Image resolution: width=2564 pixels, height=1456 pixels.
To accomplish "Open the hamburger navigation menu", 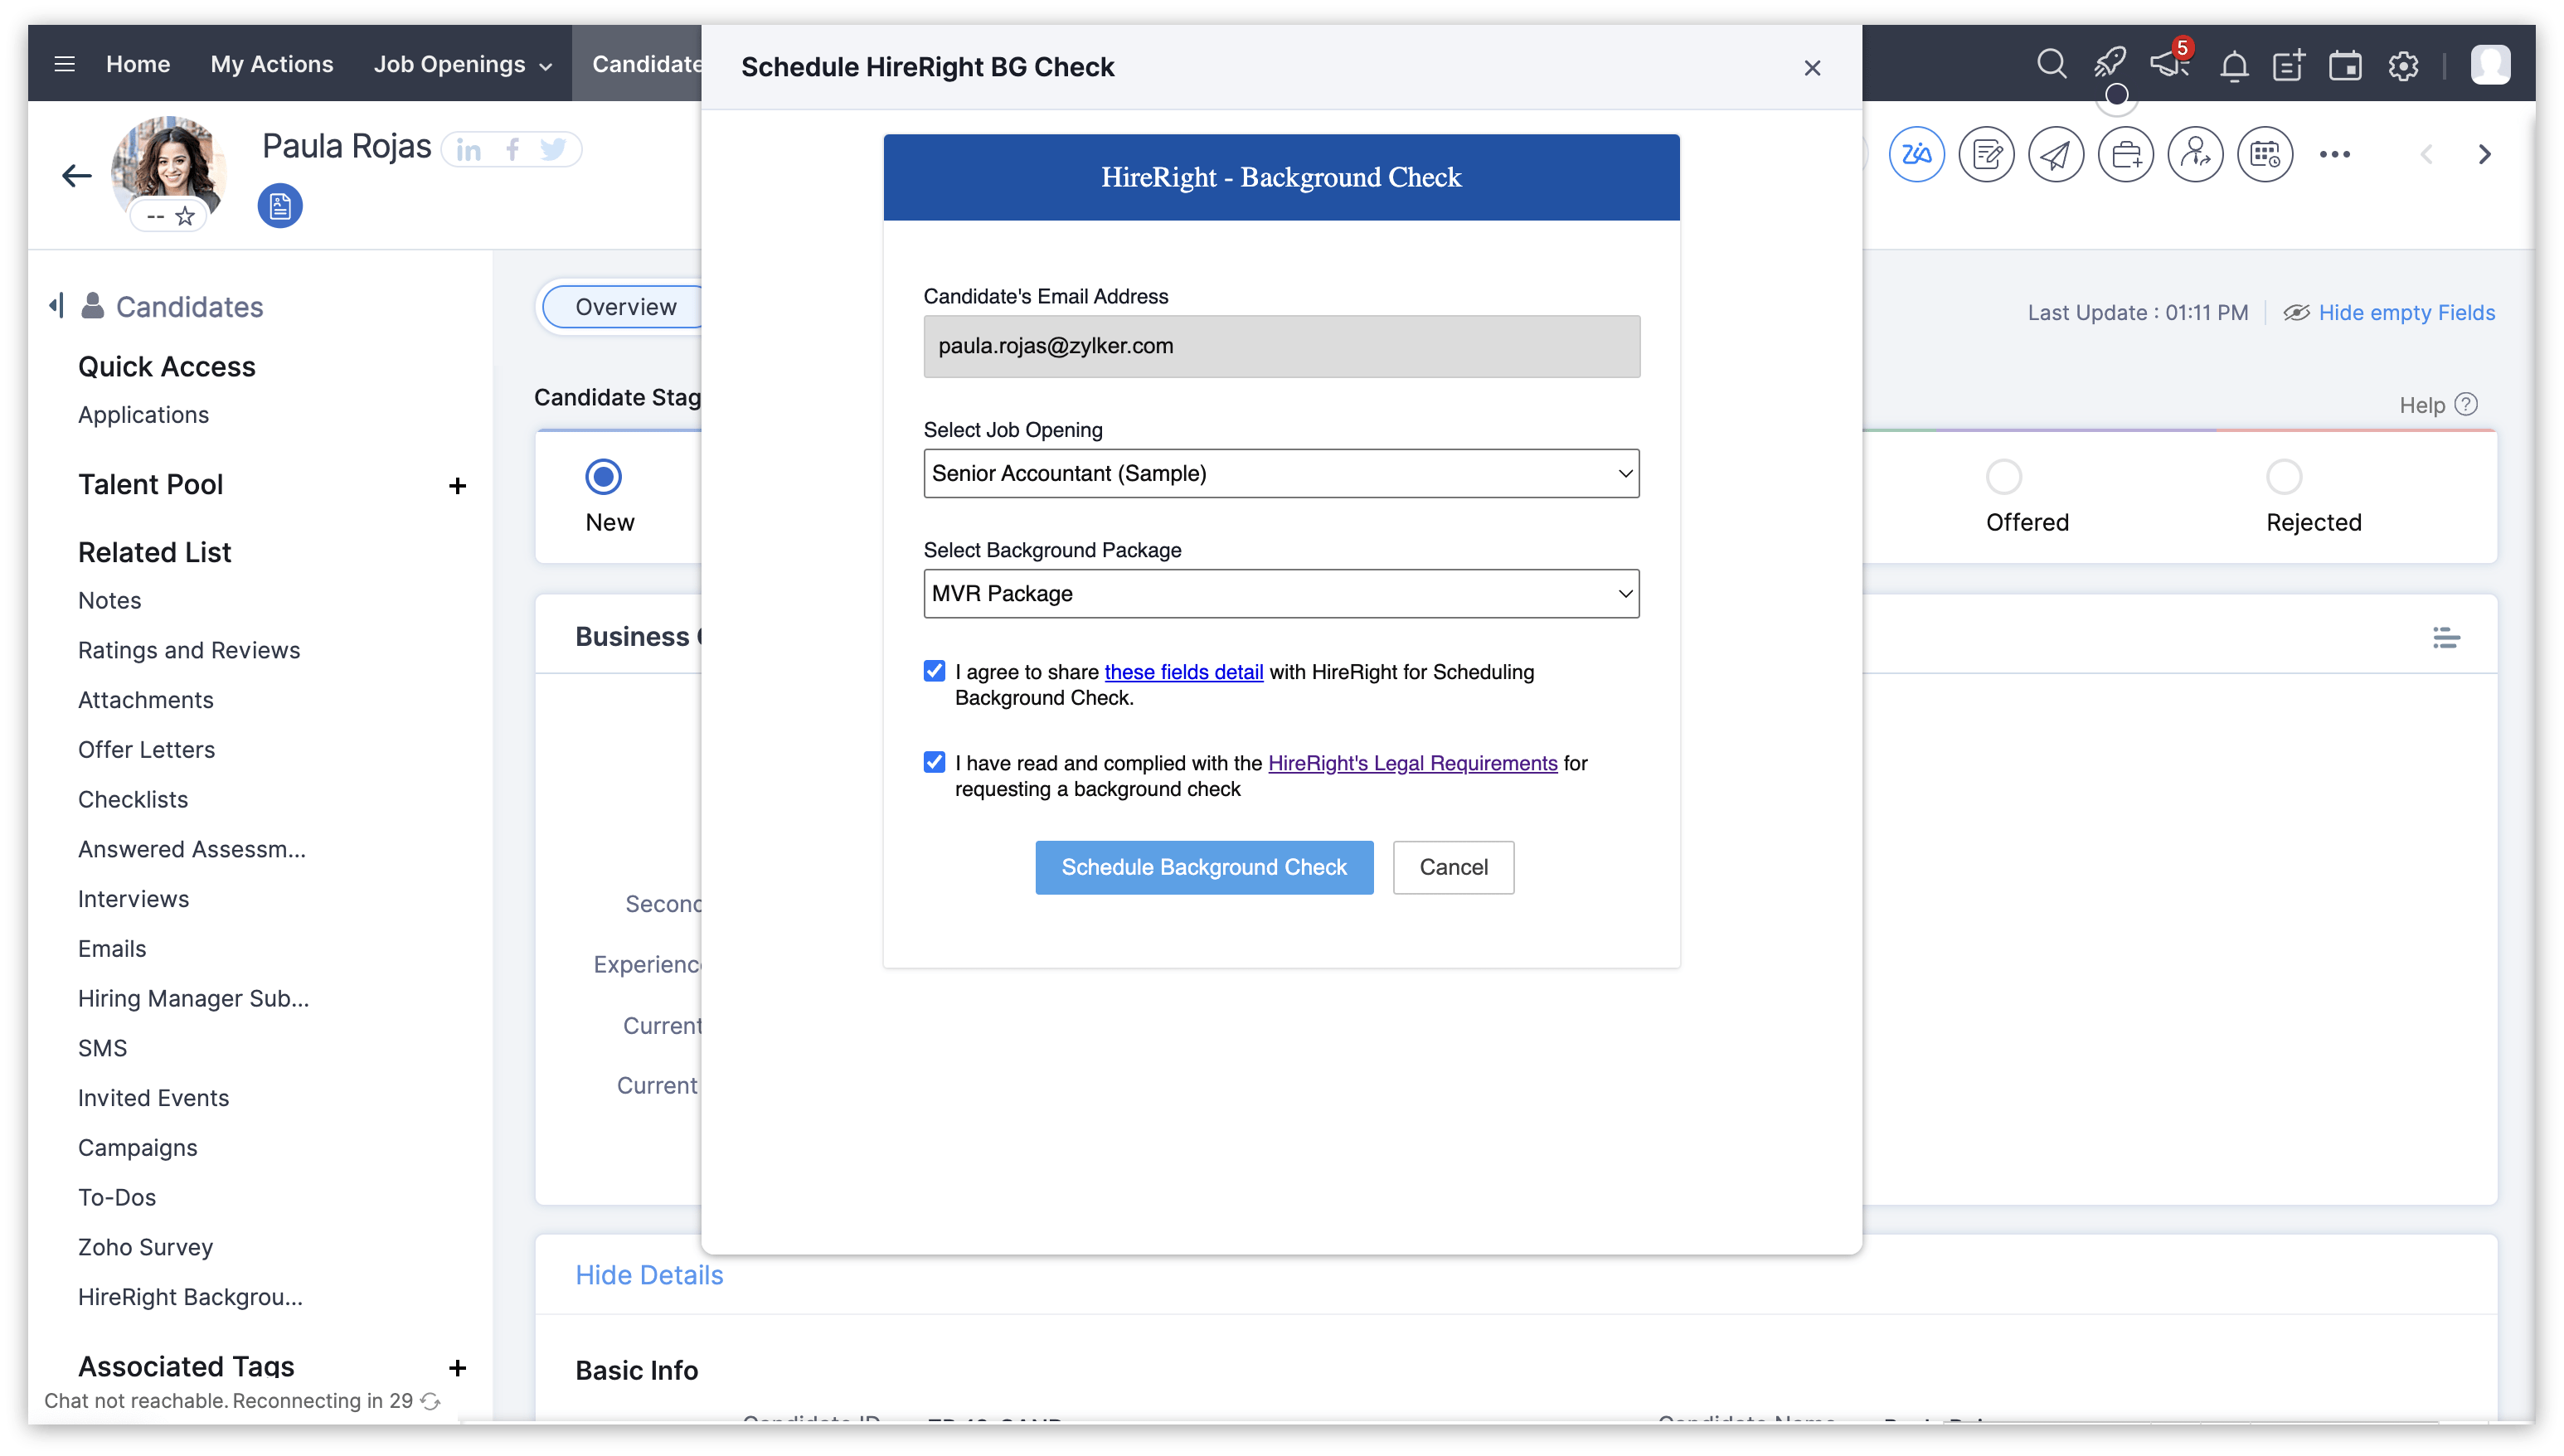I will (x=65, y=64).
